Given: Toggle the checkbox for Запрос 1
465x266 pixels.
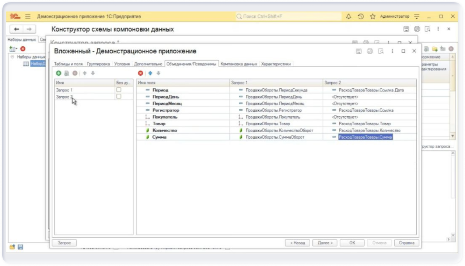Looking at the screenshot, I should 119,90.
